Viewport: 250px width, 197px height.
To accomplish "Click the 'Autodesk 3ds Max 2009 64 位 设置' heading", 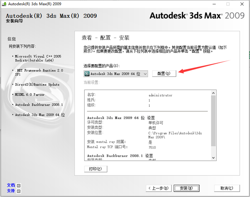I will (x=121, y=118).
